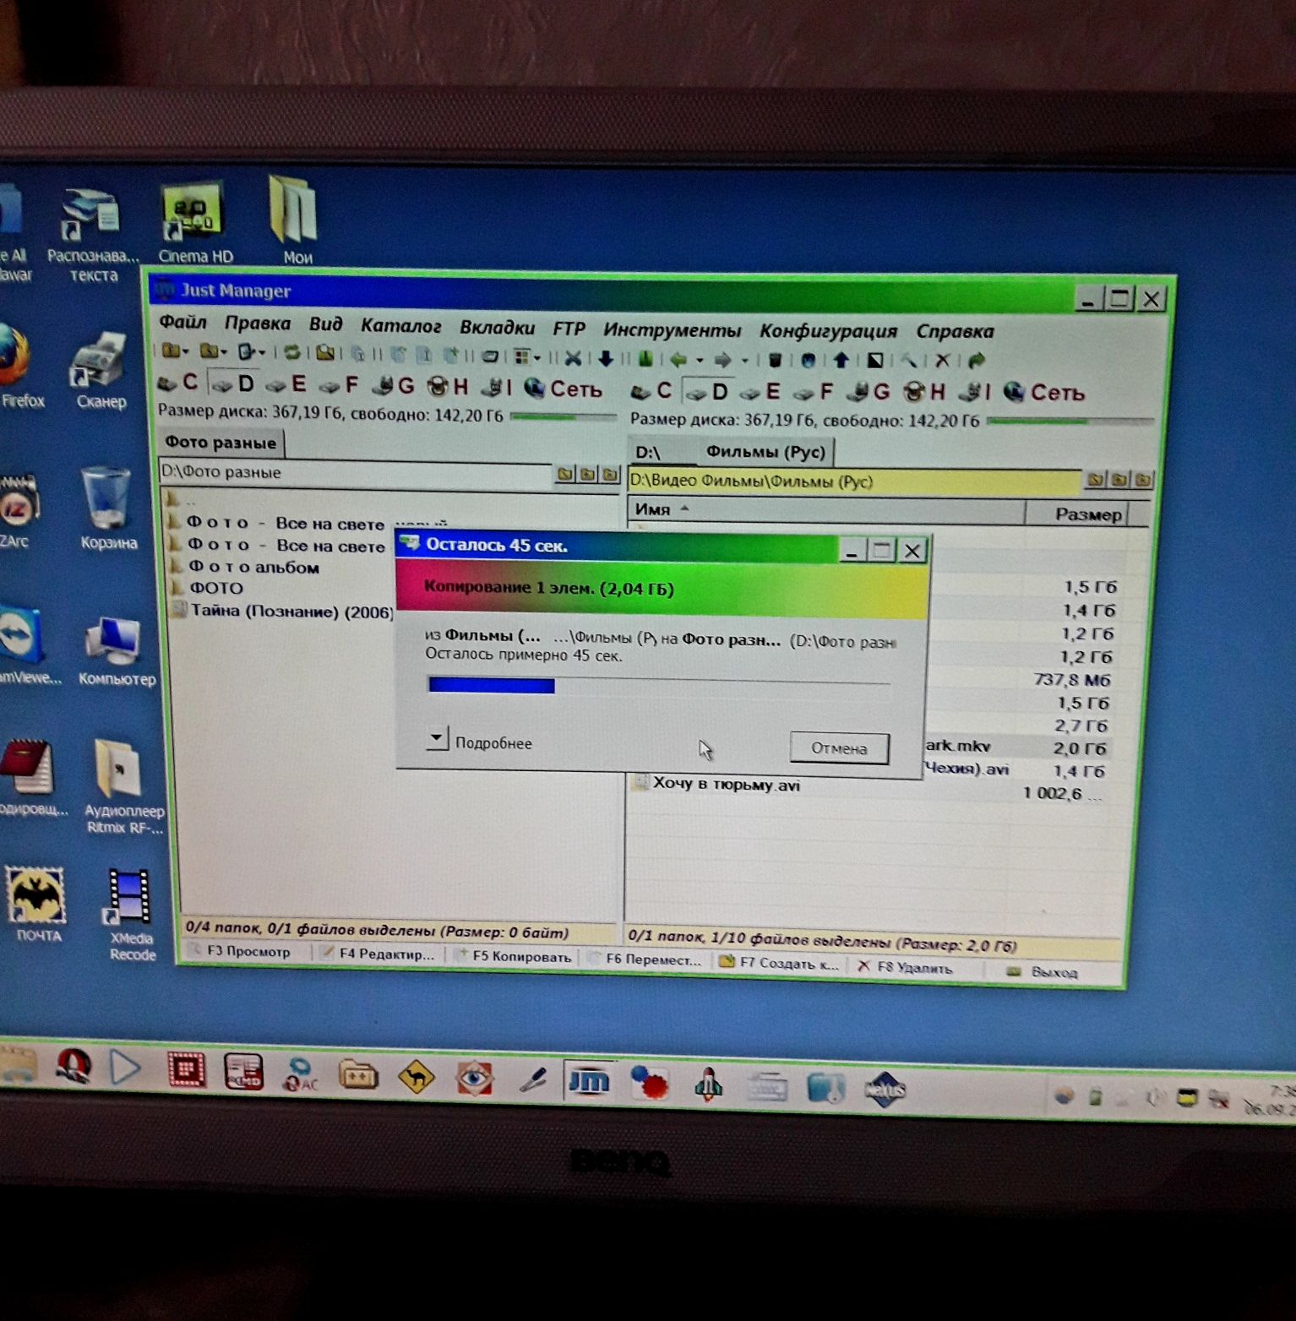Select drive G in left panel

pyautogui.click(x=395, y=387)
